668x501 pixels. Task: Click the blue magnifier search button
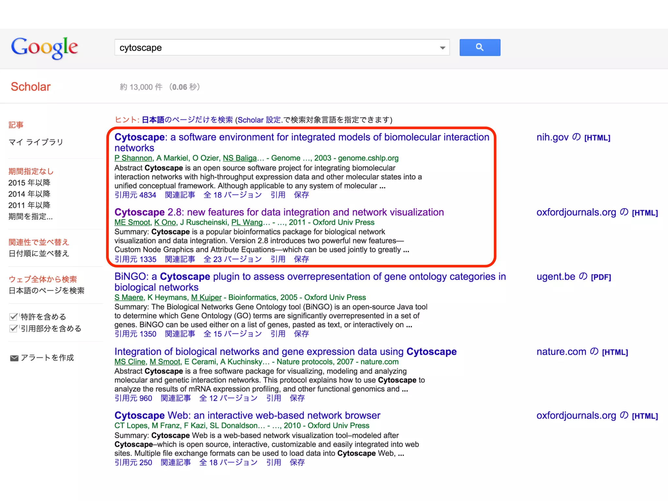click(x=479, y=48)
